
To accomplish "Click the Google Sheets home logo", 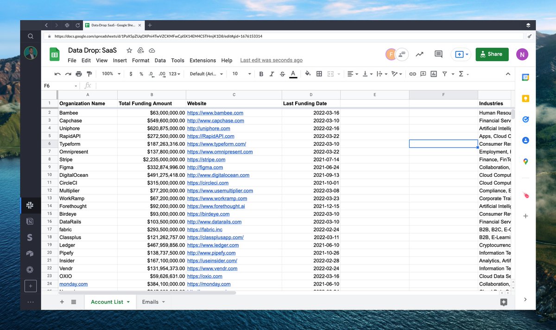I will coord(55,55).
